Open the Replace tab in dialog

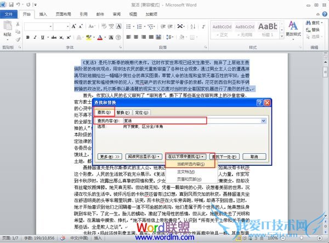(123, 113)
